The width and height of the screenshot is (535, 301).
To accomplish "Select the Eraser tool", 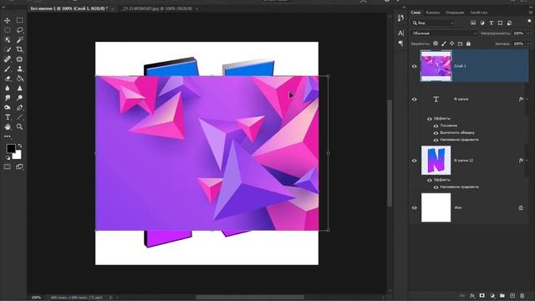I will point(8,79).
